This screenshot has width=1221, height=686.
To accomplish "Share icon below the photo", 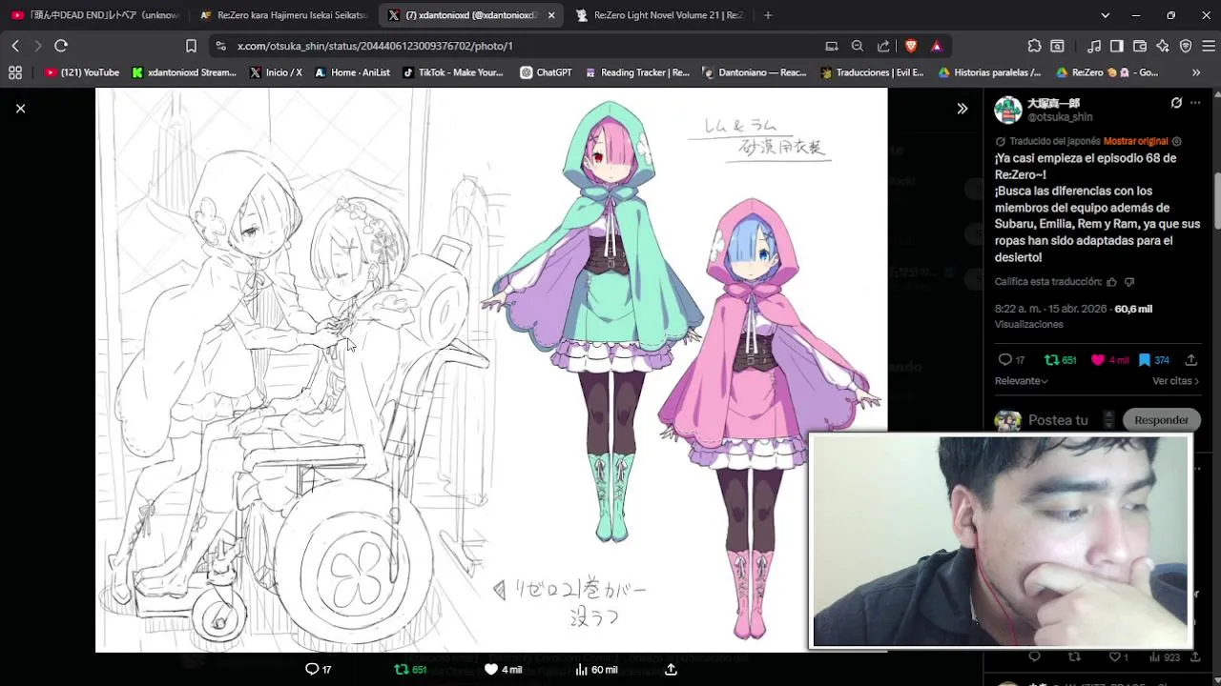I will click(x=671, y=670).
